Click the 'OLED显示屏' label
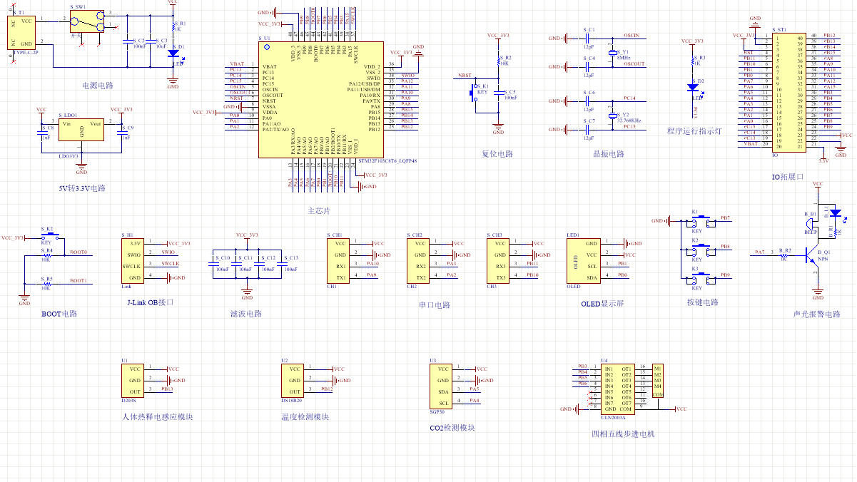Viewport: 857px width, 482px height. pyautogui.click(x=602, y=302)
